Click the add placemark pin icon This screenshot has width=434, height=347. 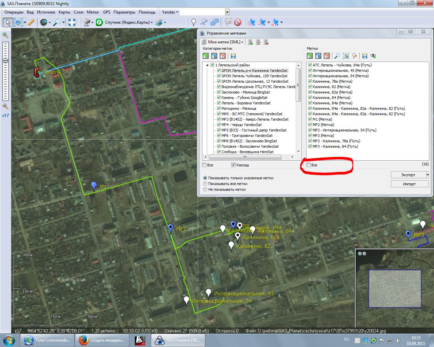coord(193,22)
